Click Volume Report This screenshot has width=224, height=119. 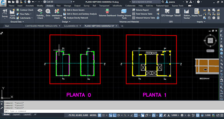tap(140, 10)
